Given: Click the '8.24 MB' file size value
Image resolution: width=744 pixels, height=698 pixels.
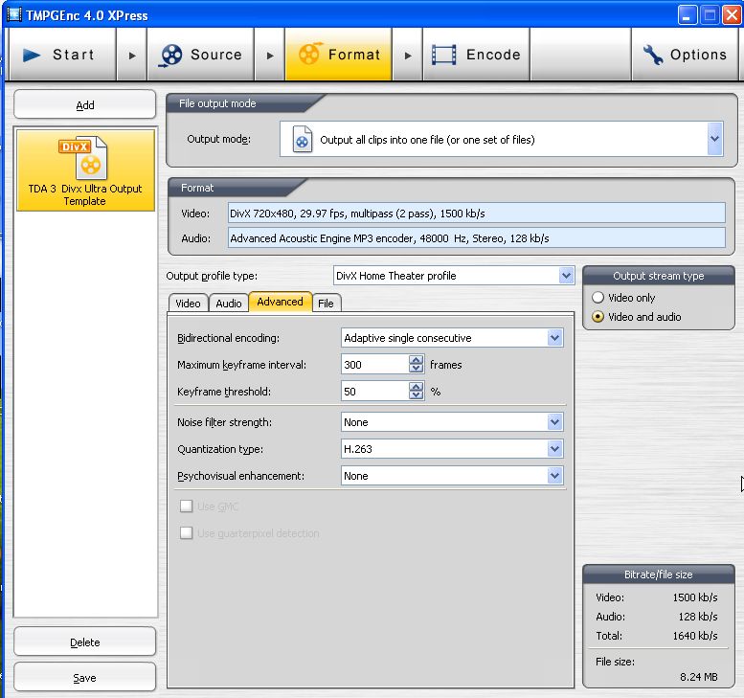Looking at the screenshot, I should click(x=698, y=677).
